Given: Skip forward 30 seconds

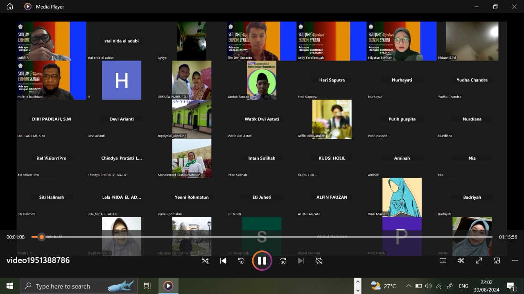Looking at the screenshot, I should tap(283, 261).
